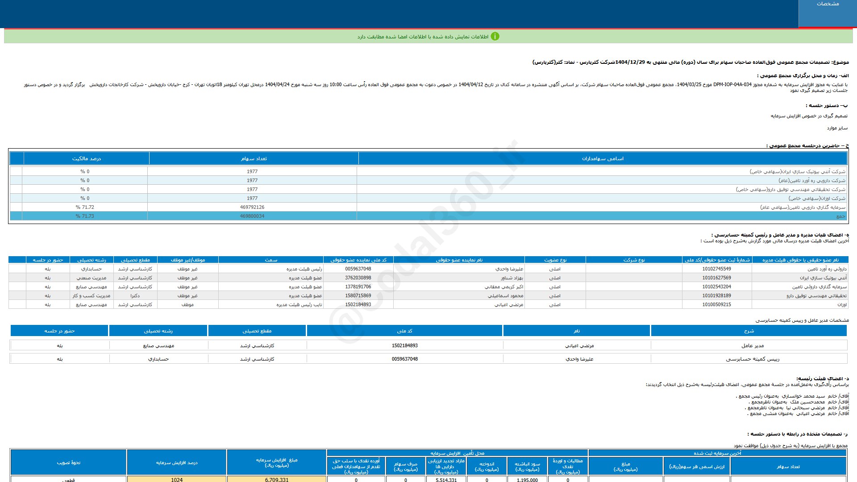This screenshot has width=857, height=482.
Task: Click the سود انباشته column header
Action: point(527,466)
